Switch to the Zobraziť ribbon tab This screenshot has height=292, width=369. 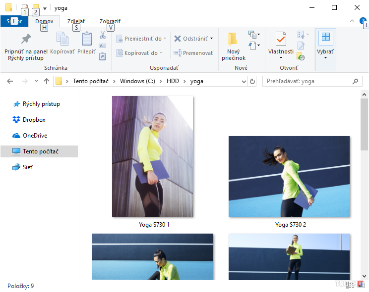pos(110,21)
